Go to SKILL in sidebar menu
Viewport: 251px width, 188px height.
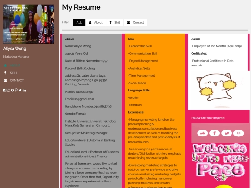tap(14, 73)
